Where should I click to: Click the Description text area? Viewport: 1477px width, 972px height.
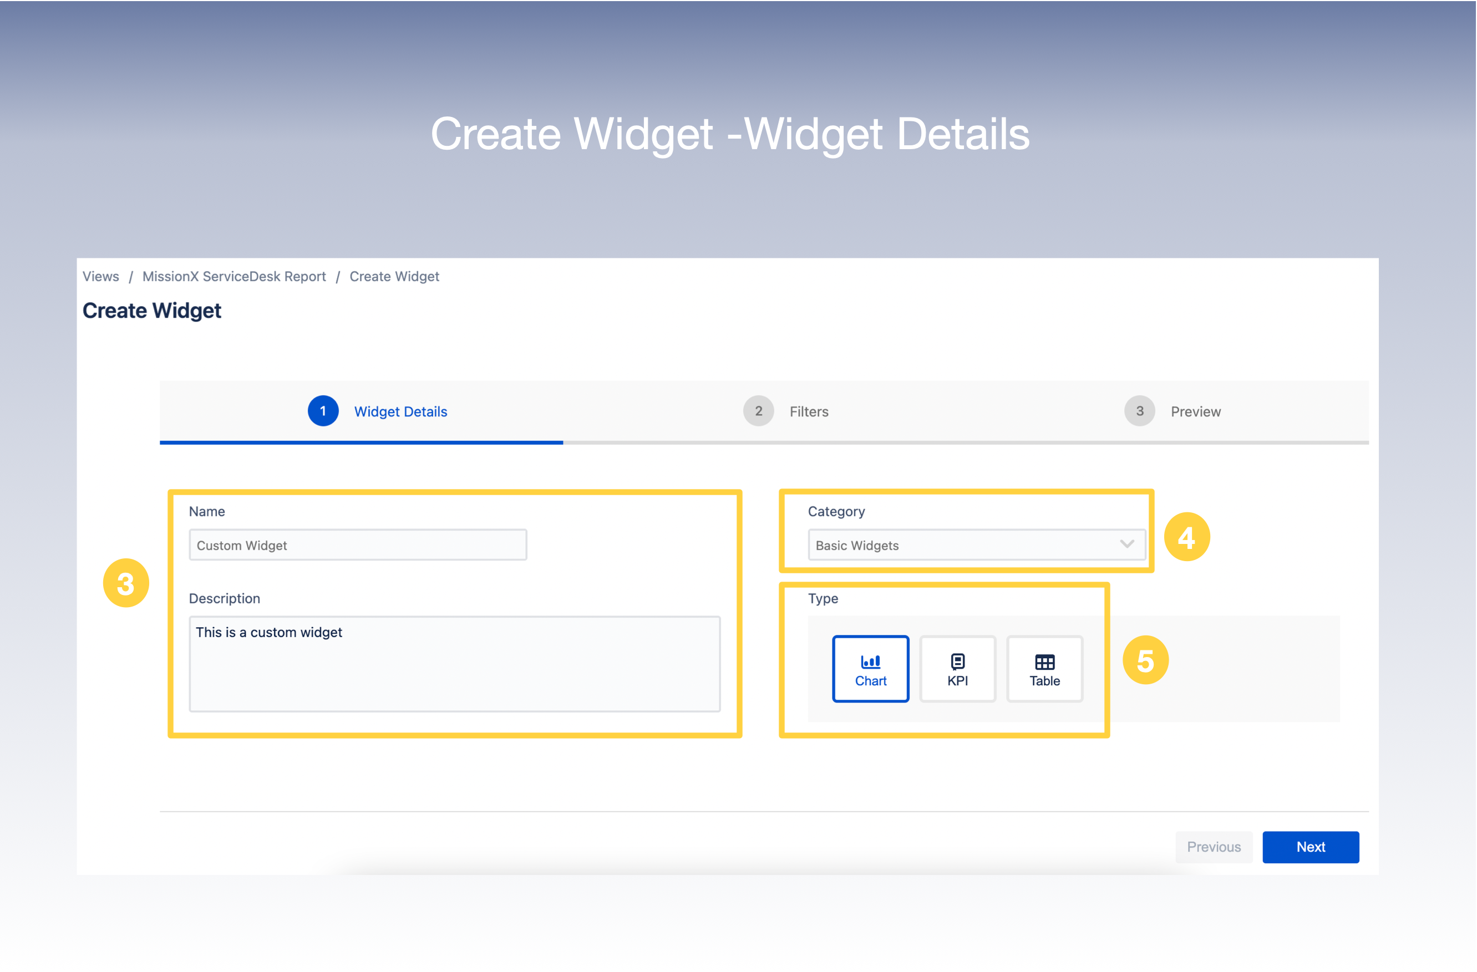pos(454,664)
